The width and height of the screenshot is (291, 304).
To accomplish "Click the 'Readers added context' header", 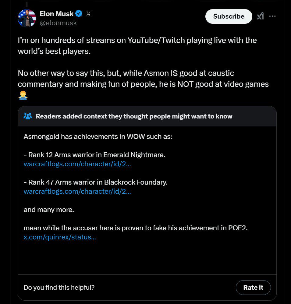I will click(x=134, y=116).
